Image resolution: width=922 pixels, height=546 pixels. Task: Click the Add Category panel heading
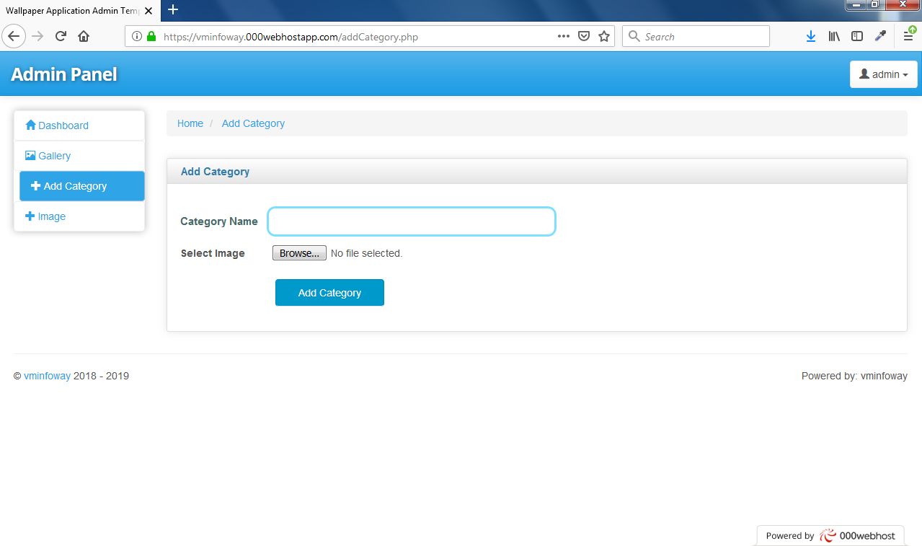215,172
